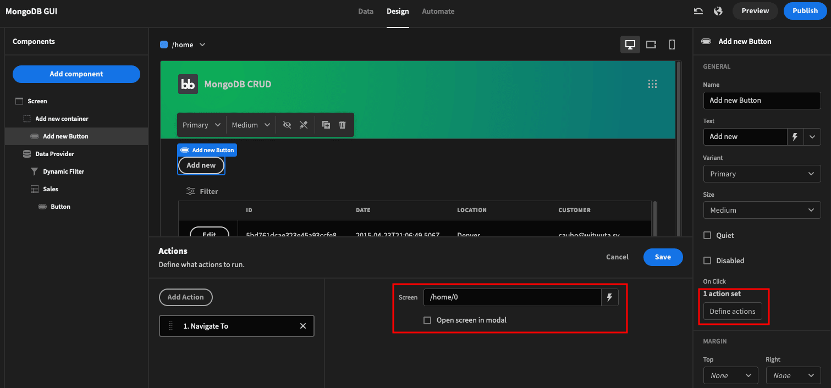831x388 pixels.
Task: Click the globe icon in top bar
Action: point(718,11)
